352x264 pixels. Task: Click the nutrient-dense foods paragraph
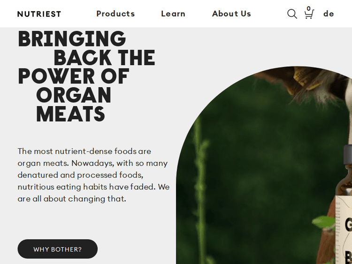[x=93, y=175]
